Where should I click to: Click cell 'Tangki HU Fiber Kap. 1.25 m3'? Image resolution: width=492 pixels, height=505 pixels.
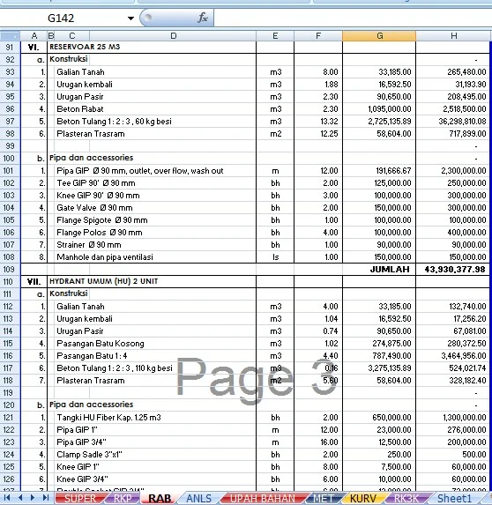point(108,418)
